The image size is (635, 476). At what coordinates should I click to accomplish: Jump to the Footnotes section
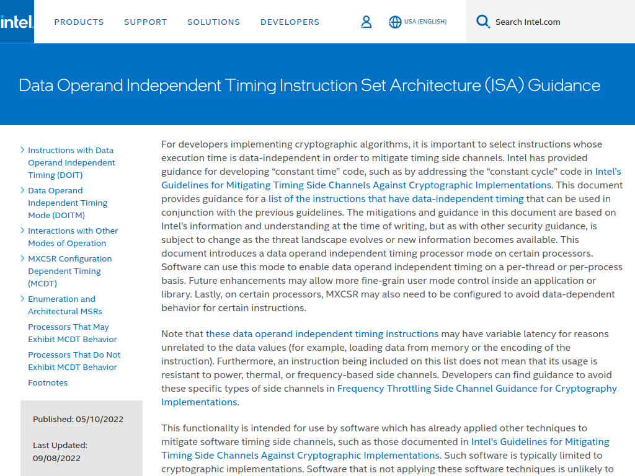point(48,382)
